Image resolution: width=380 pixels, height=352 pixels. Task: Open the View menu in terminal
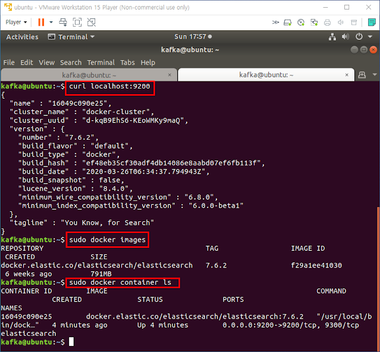(47, 62)
